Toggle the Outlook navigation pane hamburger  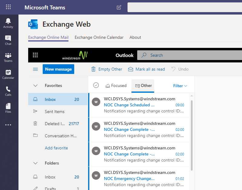tap(35, 69)
